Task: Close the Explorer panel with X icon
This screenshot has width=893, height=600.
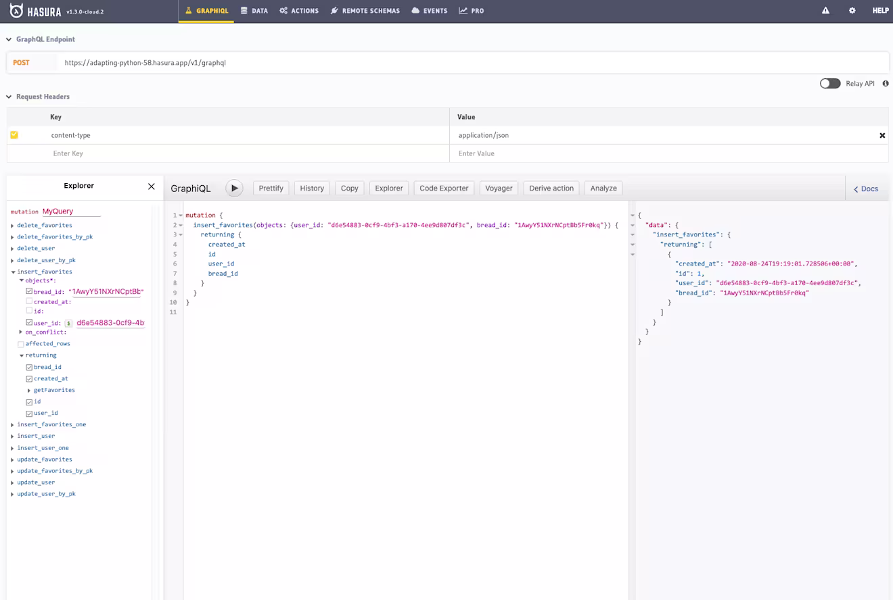Action: point(151,186)
